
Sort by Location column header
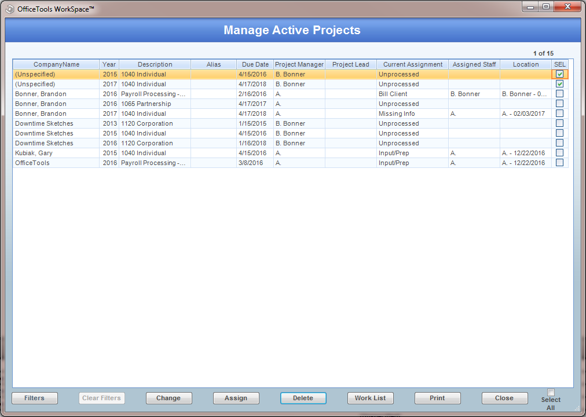(x=525, y=64)
